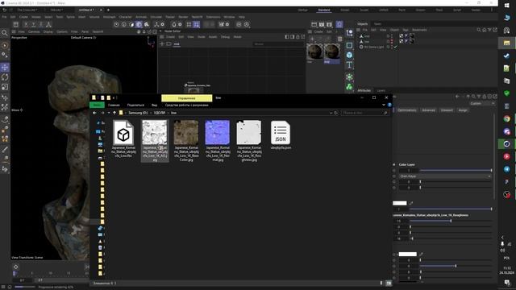This screenshot has height=290, width=516.
Task: Click the Objects manager search icon
Action: (x=479, y=30)
